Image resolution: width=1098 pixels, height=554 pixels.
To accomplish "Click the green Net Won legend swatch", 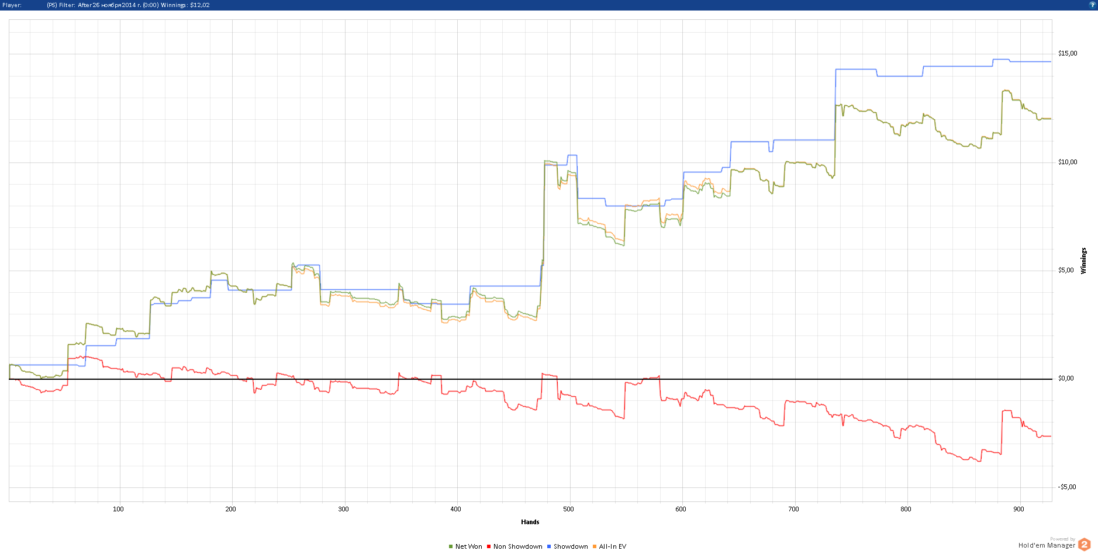I will [451, 546].
